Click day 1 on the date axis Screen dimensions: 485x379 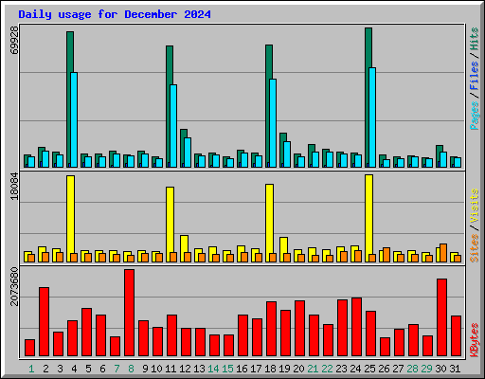31,369
